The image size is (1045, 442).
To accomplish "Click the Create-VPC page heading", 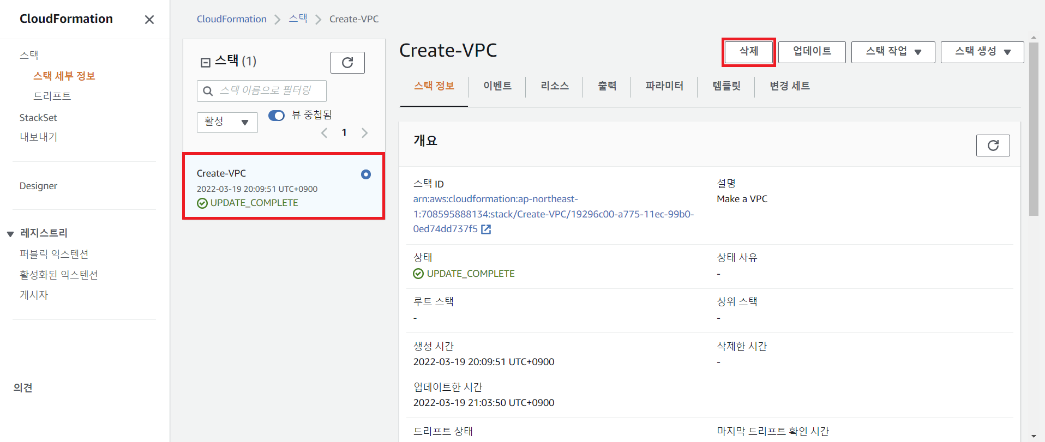I will tap(448, 51).
